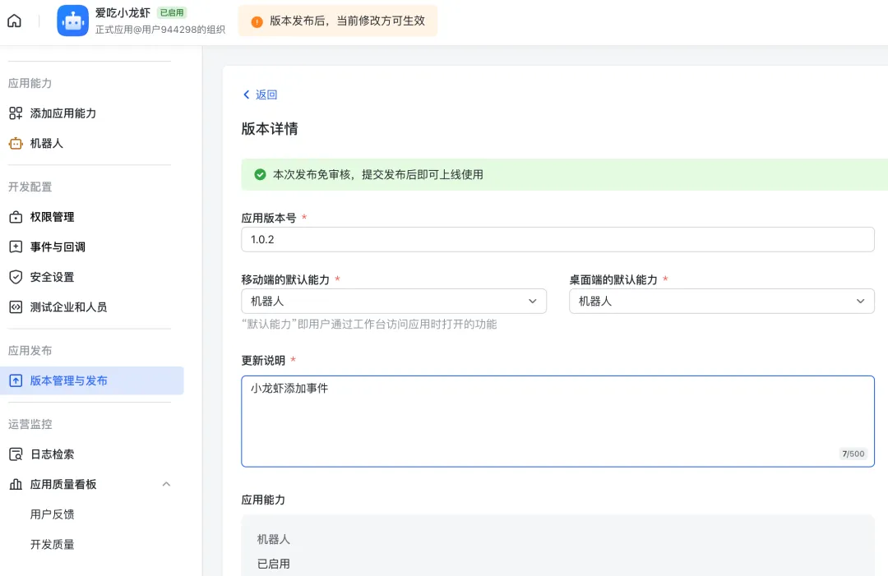Click the back chevron beside 返回
Screen dimensions: 888x576
point(247,94)
